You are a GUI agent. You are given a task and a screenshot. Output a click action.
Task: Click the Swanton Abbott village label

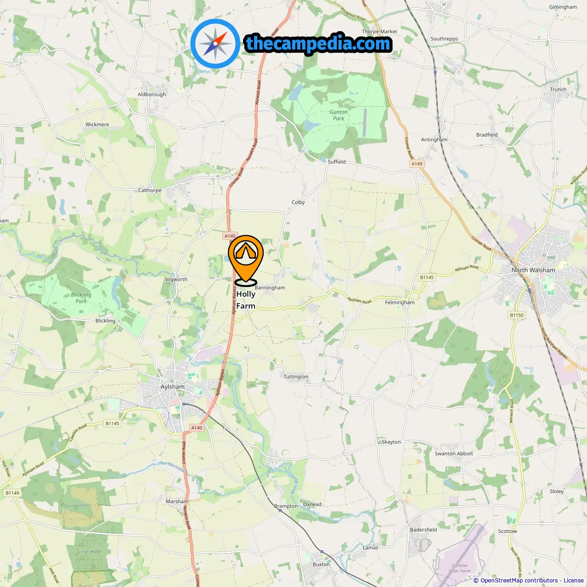(454, 454)
